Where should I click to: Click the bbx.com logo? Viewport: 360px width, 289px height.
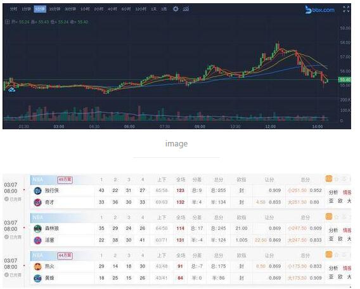click(x=320, y=10)
